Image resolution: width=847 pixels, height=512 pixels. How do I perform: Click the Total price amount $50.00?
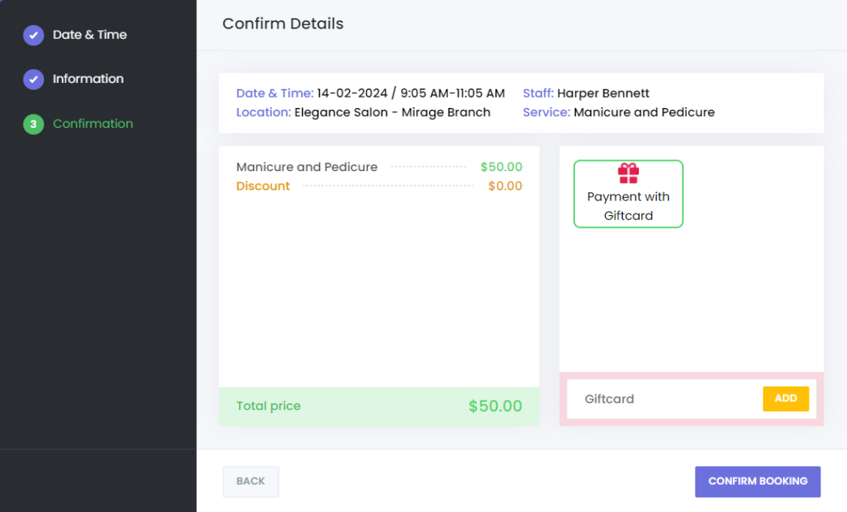tap(495, 406)
